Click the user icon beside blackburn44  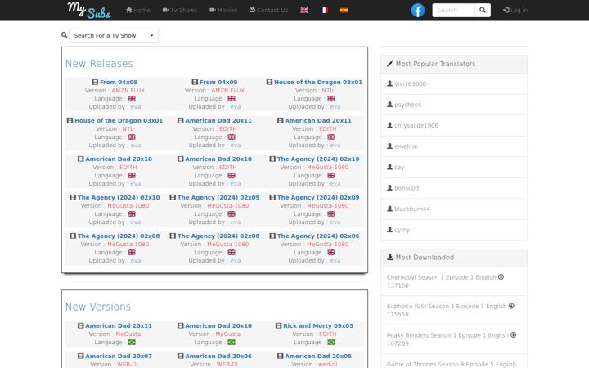click(x=389, y=209)
